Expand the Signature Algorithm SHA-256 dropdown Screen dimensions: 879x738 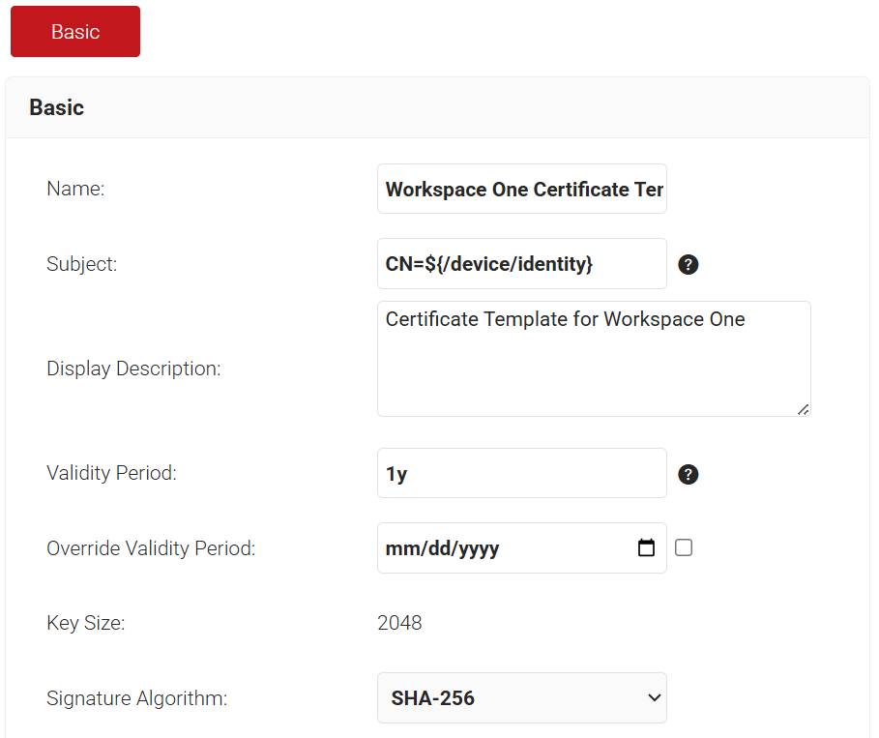(522, 698)
